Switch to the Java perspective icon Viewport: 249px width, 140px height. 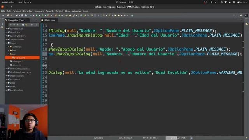pyautogui.click(x=246, y=16)
